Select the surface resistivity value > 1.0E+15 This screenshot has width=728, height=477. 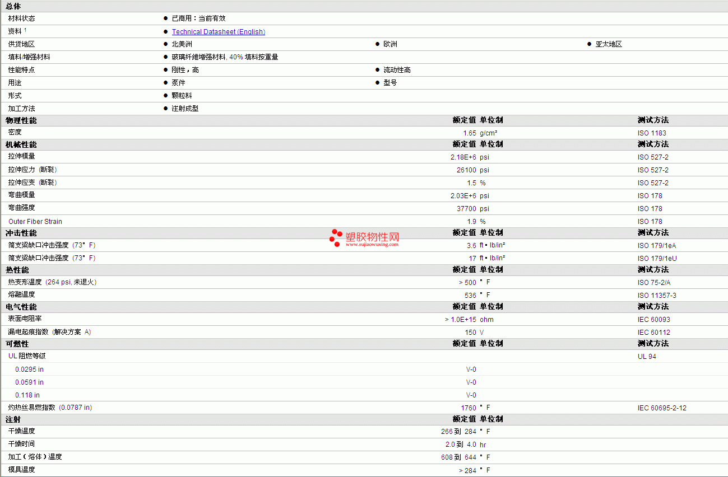(x=461, y=320)
